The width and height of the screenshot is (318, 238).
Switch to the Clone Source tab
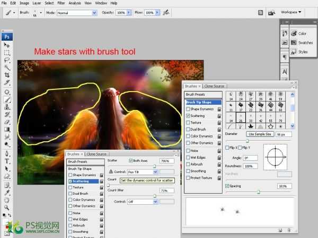pos(215,86)
